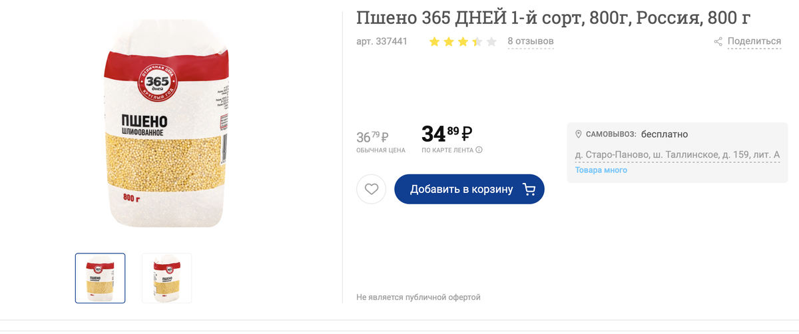799x334 pixels.
Task: Open the 8 отзывов reviews link
Action: [530, 41]
